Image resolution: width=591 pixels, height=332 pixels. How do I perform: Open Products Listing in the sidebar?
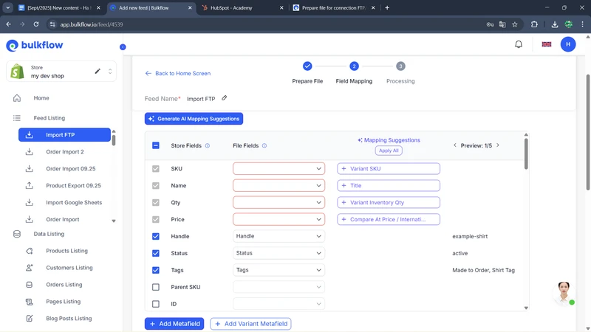(x=66, y=251)
